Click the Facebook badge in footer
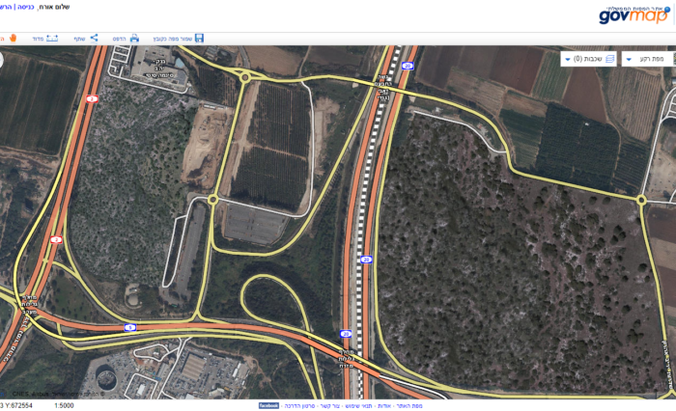The image size is (676, 411). (268, 405)
